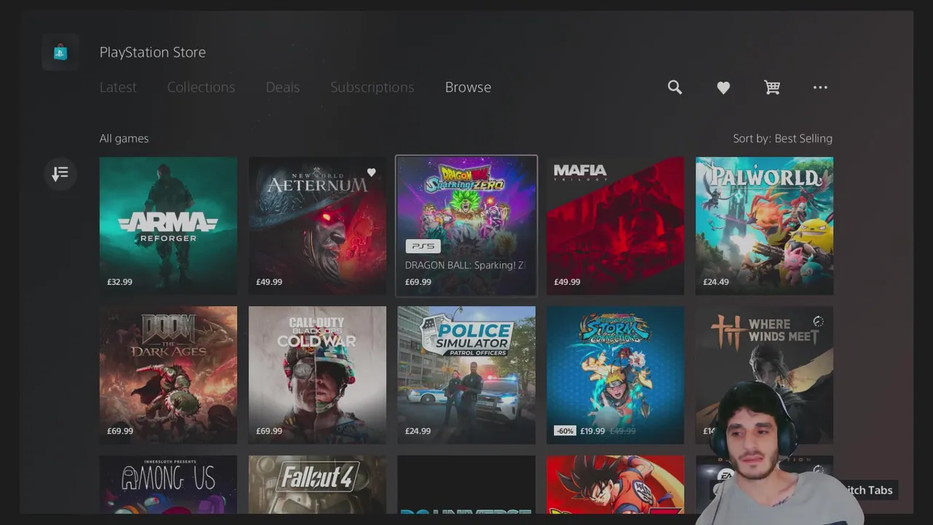The height and width of the screenshot is (525, 933).
Task: Change the Sort by: Best Selling option
Action: click(783, 139)
